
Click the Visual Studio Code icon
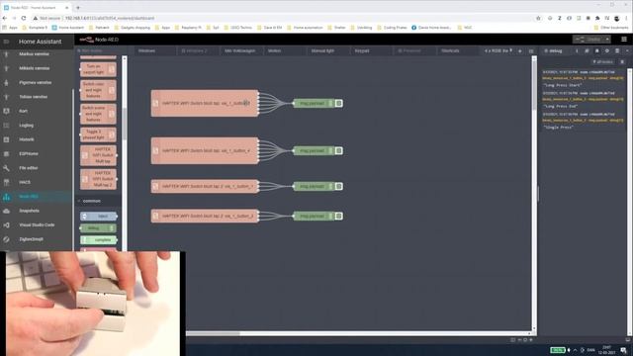point(6,225)
